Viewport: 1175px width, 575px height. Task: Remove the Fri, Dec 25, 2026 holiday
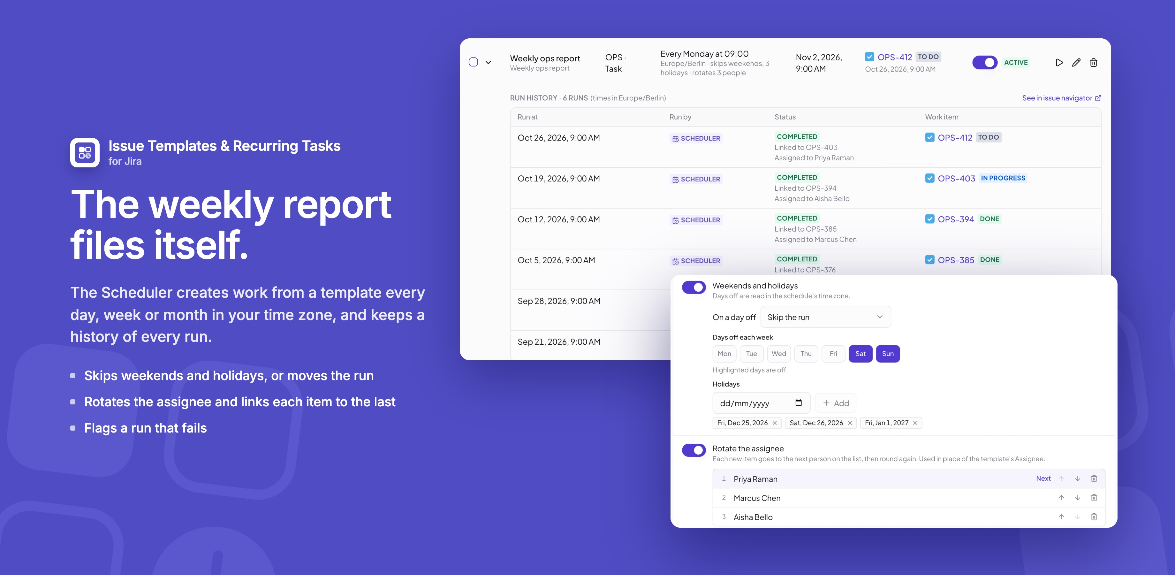pos(775,423)
